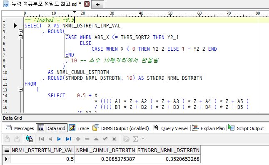Click the Explain Plan tab icon
This screenshot has height=165, width=269.
pyautogui.click(x=195, y=128)
